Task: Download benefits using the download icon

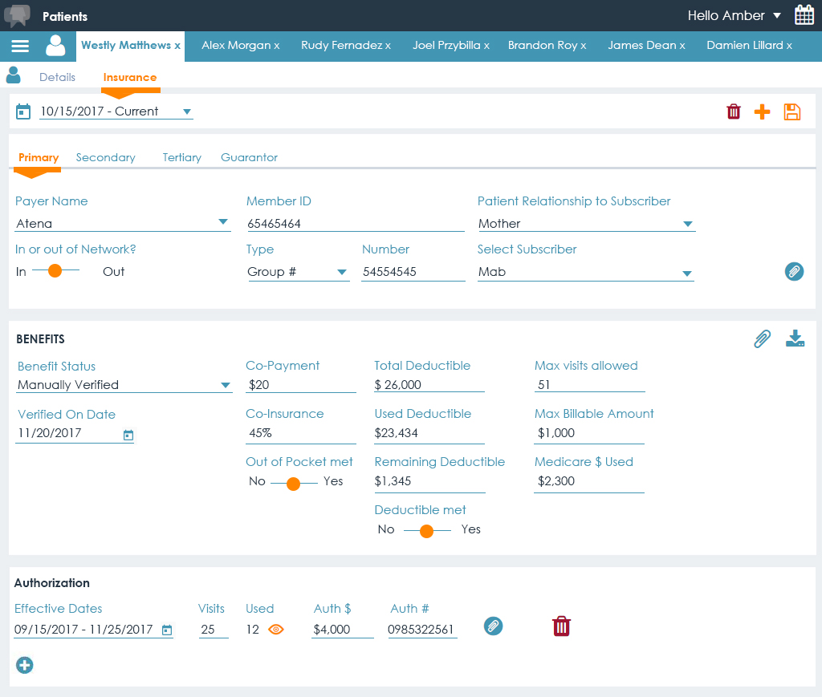Action: (795, 338)
